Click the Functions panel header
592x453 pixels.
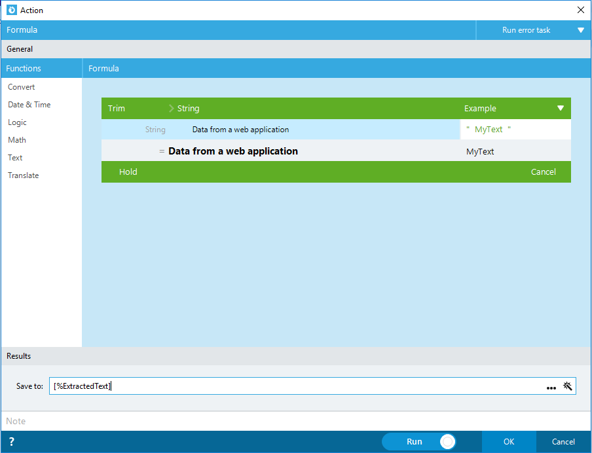point(41,68)
